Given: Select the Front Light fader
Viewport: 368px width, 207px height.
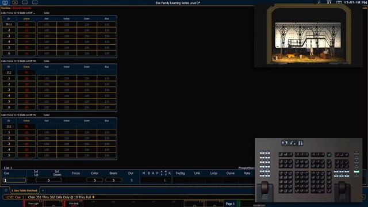Looking at the screenshot, I should pyautogui.click(x=33, y=204).
